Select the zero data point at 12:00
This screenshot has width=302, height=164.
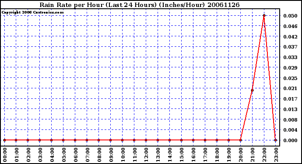(146, 140)
